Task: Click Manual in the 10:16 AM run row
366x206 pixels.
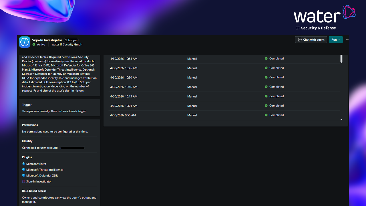Action: point(192,87)
